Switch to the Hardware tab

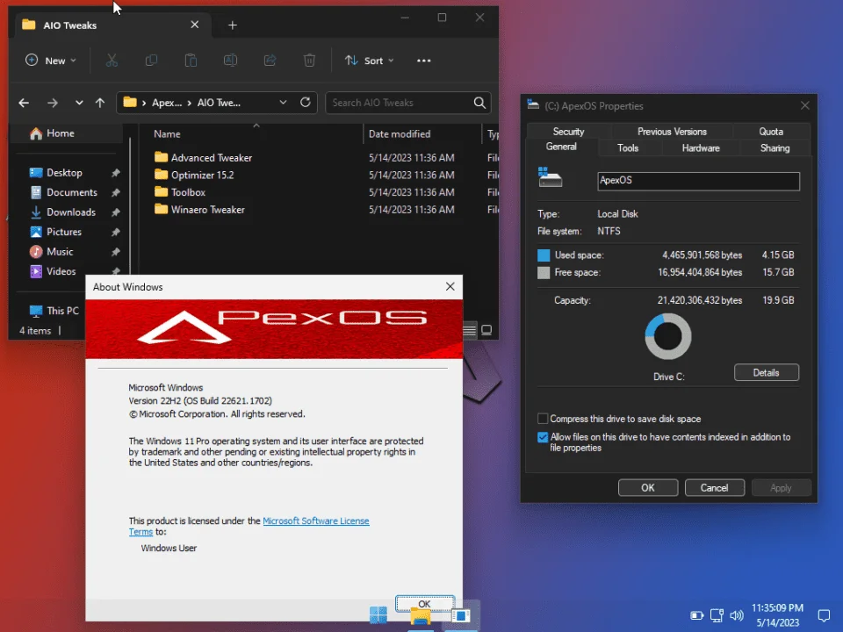[701, 147]
